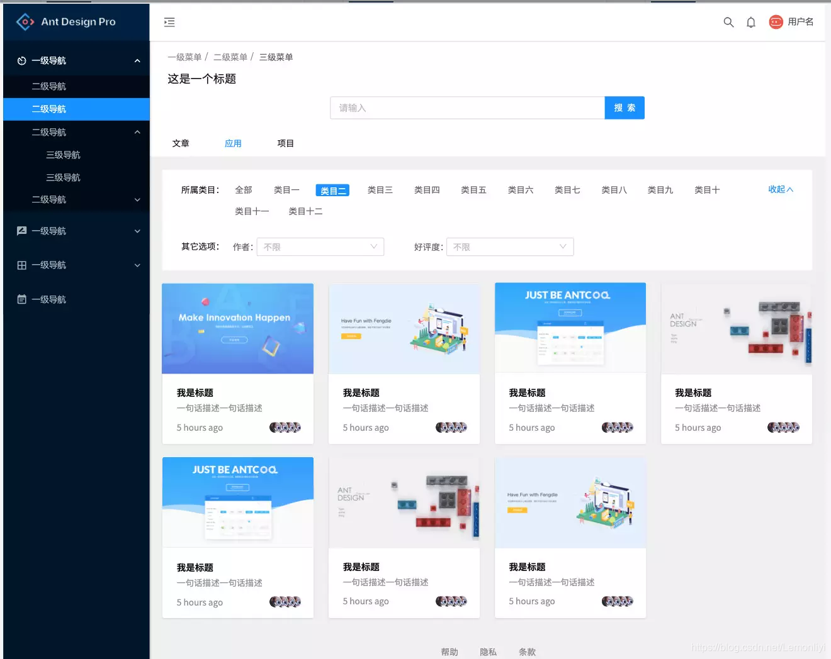Open the notifications bell
This screenshot has width=831, height=659.
coord(750,22)
